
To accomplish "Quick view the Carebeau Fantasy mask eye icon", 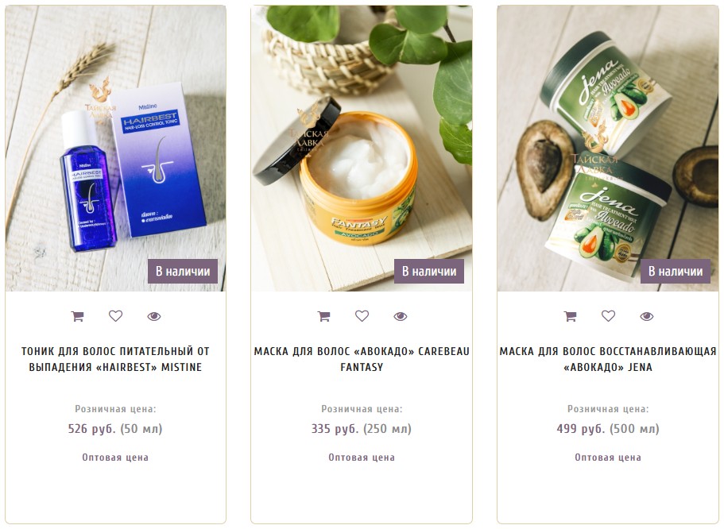I will tap(401, 316).
